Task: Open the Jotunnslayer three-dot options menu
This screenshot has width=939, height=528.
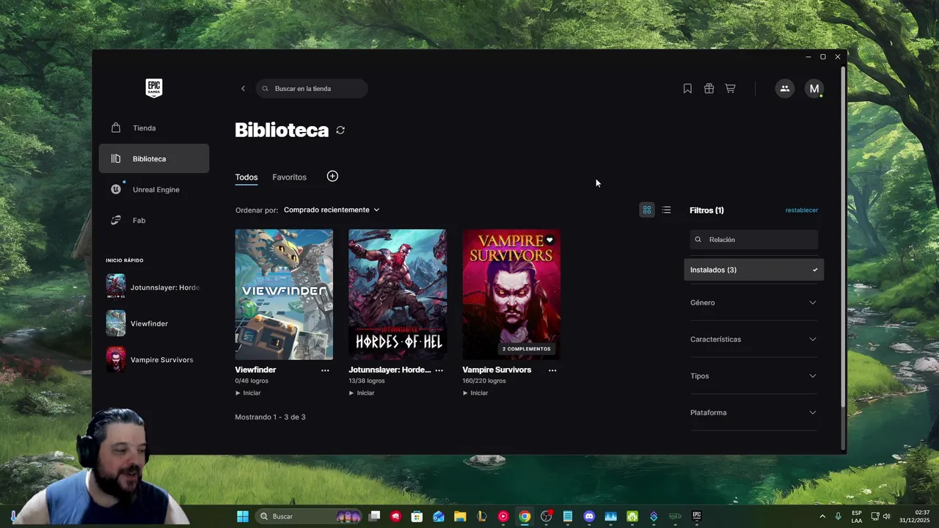Action: click(x=439, y=370)
